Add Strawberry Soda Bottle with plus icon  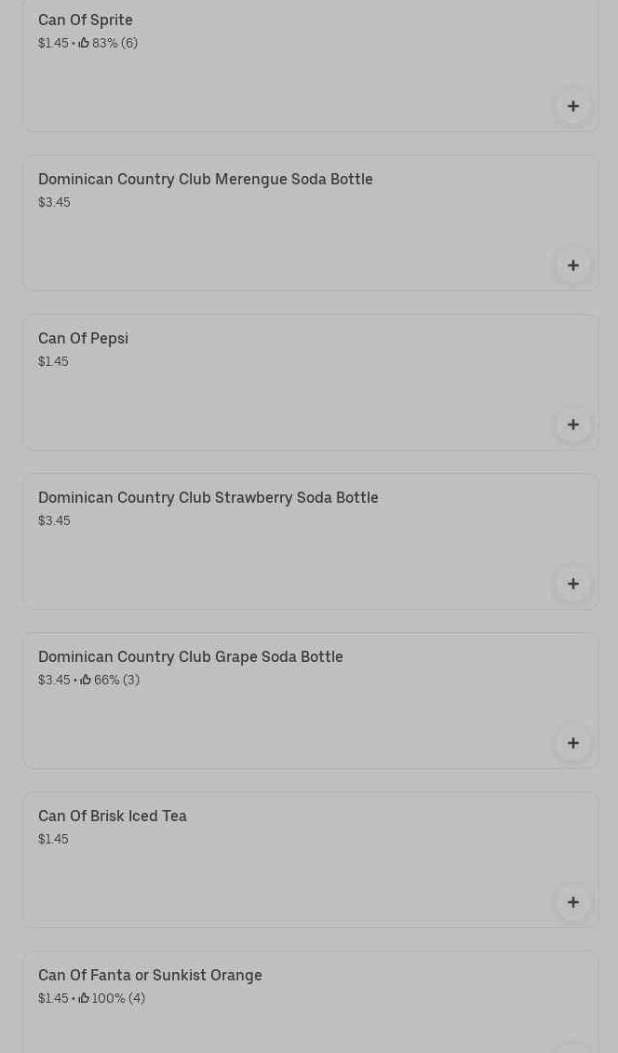point(572,584)
